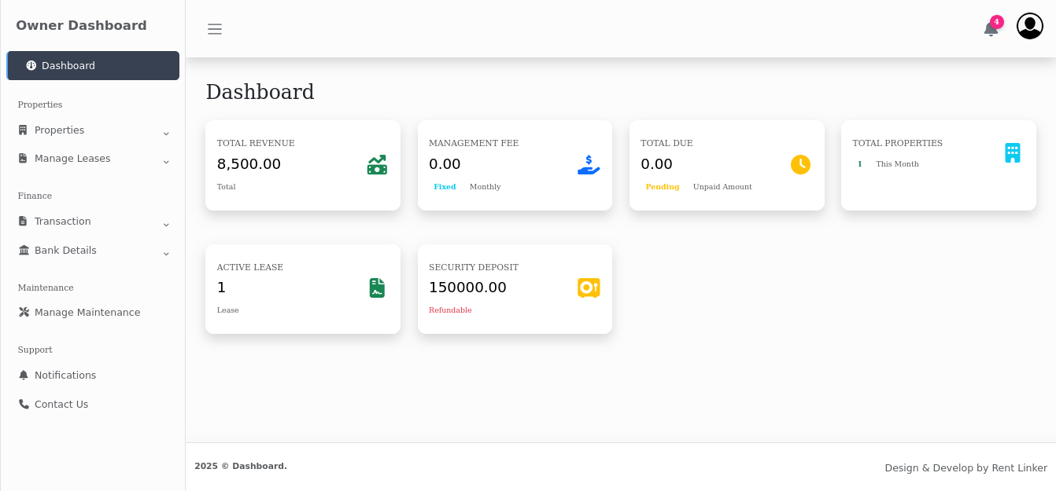Click the yellow banknote Security Deposit icon
Viewport: 1056px width, 491px height.
point(588,288)
